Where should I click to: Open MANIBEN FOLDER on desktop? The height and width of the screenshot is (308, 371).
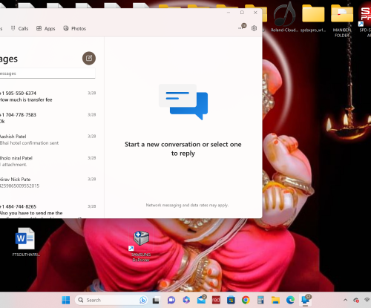pos(342,21)
